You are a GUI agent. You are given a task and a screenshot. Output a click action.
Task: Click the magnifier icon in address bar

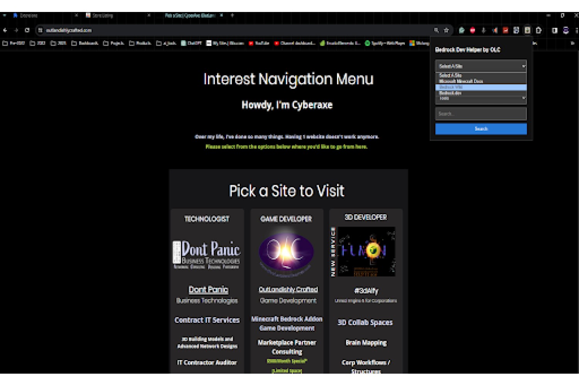pyautogui.click(x=436, y=30)
